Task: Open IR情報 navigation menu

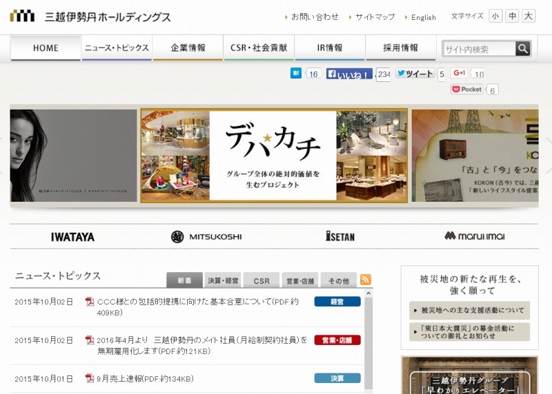Action: click(330, 48)
